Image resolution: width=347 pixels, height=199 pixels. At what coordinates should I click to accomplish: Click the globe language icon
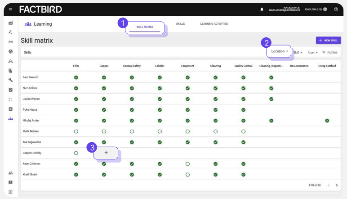[325, 9]
